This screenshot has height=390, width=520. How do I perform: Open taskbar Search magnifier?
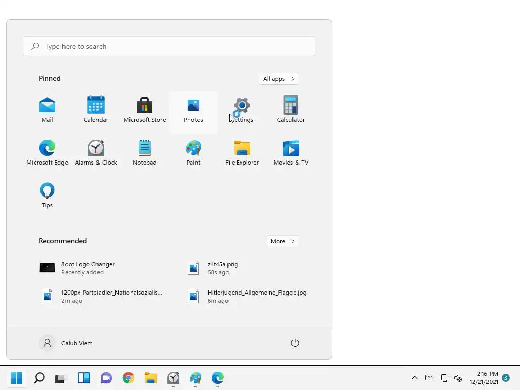pyautogui.click(x=39, y=378)
